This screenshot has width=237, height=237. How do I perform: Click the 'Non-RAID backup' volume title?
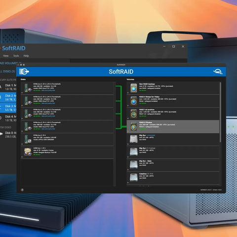tap(147, 84)
